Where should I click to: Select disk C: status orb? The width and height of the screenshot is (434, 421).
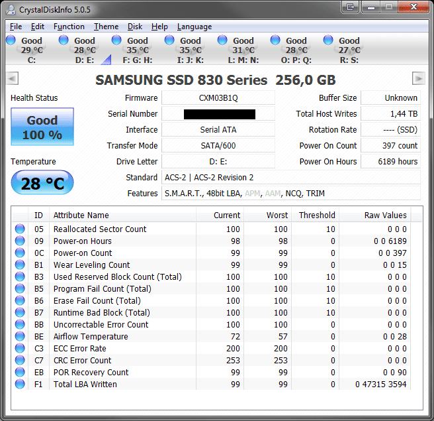11,40
